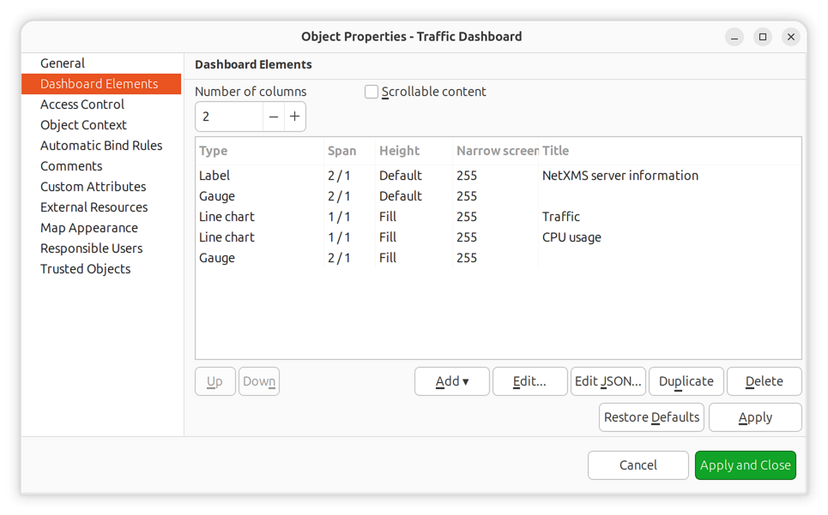Screen dimensions: 828x515
Task: Open the Edit dialog for an element
Action: (529, 381)
